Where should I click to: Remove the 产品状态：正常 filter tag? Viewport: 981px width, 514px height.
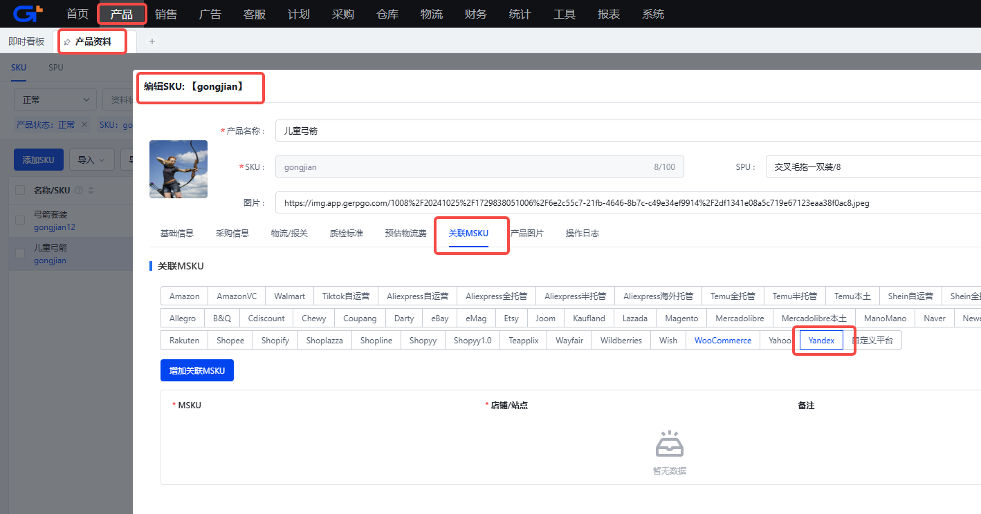pyautogui.click(x=84, y=124)
